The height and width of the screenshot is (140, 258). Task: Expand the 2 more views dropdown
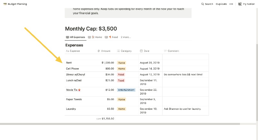point(126,37)
